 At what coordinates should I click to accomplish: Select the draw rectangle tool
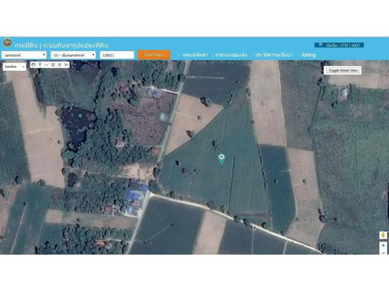point(53,64)
